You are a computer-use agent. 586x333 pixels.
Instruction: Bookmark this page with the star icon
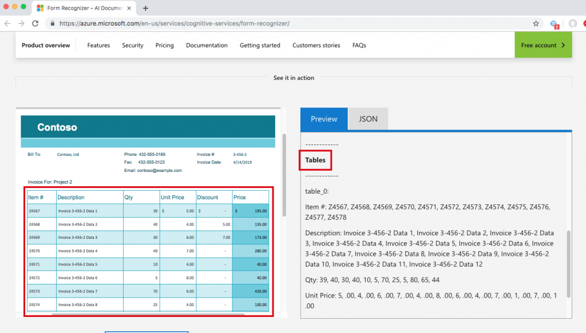pos(536,23)
